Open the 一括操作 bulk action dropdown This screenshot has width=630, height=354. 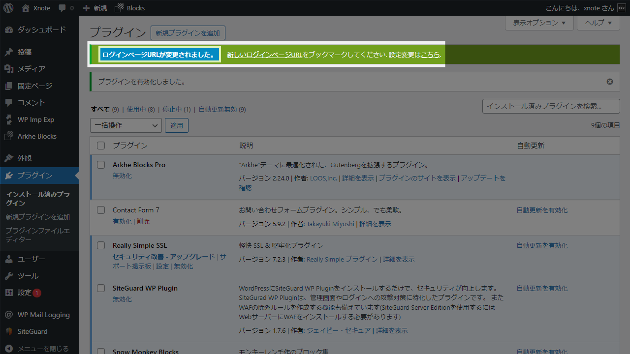click(x=126, y=125)
